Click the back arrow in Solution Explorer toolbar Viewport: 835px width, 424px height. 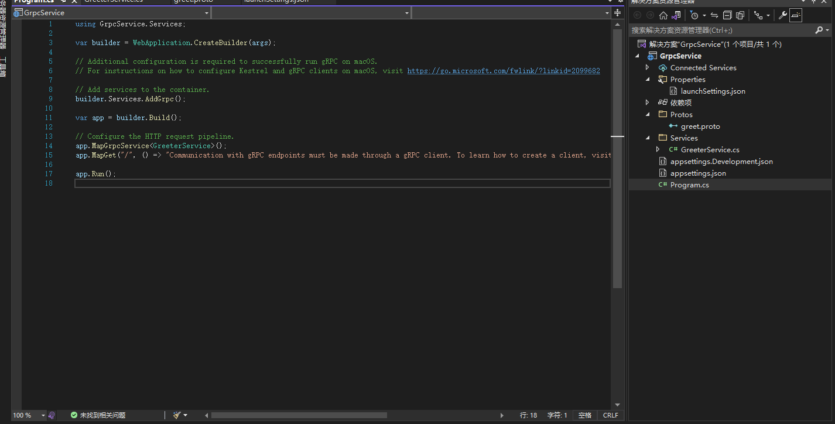[638, 16]
